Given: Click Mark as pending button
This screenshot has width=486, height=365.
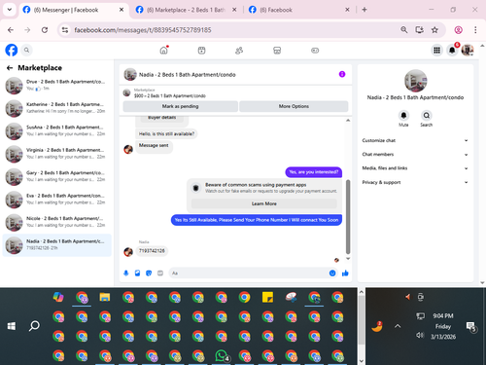Looking at the screenshot, I should [x=181, y=106].
